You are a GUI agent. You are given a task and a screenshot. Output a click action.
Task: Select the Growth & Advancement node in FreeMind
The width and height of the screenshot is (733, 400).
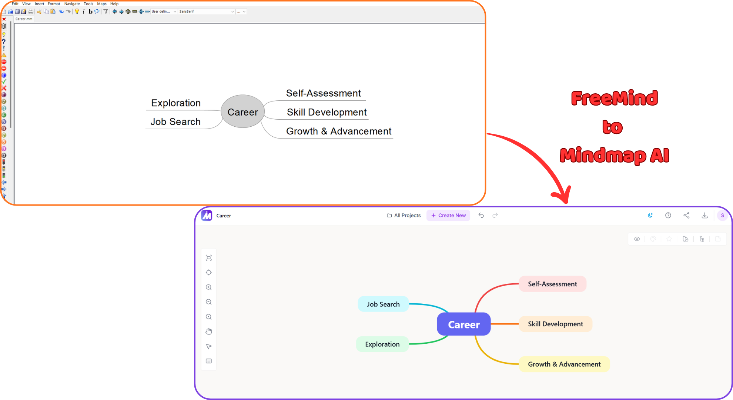(x=339, y=131)
